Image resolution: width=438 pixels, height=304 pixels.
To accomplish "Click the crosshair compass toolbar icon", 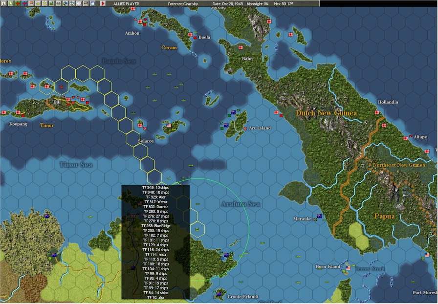I will pos(72,3).
